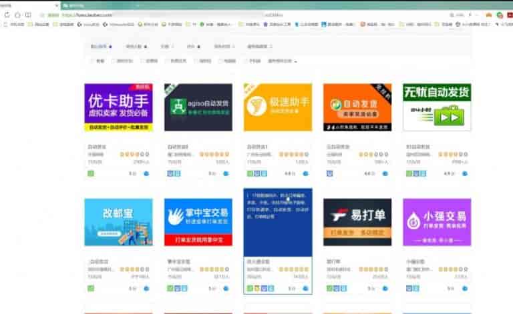513x314 pixels.
Task: Click the blue chat icon under 优卡助手
Action: coord(146,173)
